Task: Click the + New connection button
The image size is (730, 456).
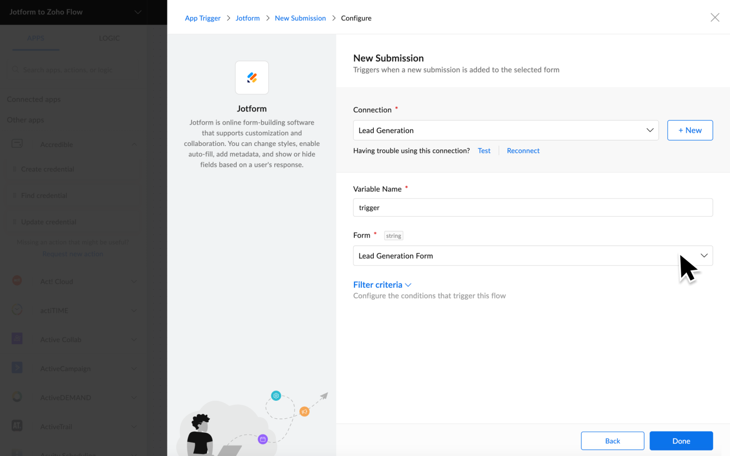Action: (x=690, y=131)
